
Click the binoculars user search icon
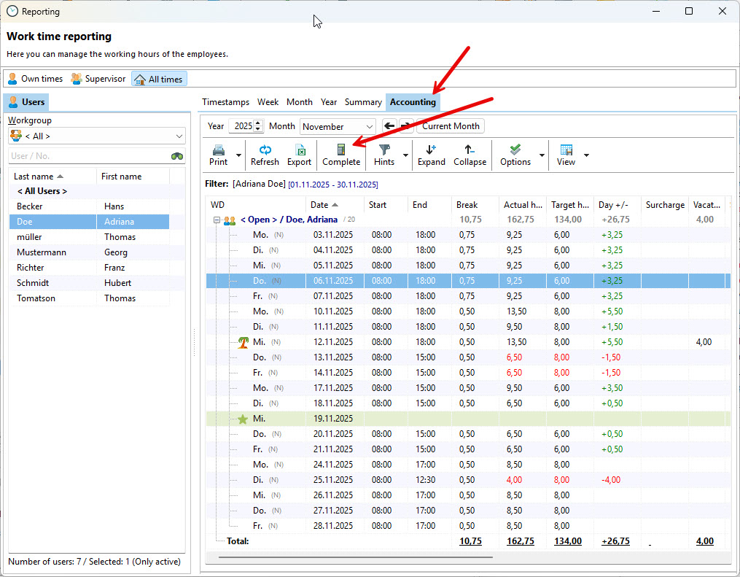(177, 156)
